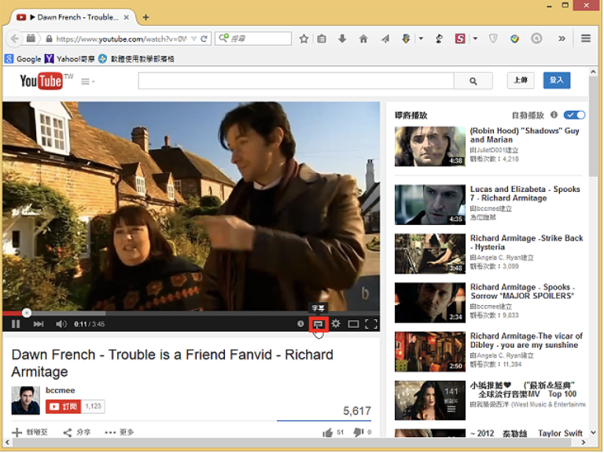604x453 pixels.
Task: Show more toolbar items chevron
Action: coord(562,39)
